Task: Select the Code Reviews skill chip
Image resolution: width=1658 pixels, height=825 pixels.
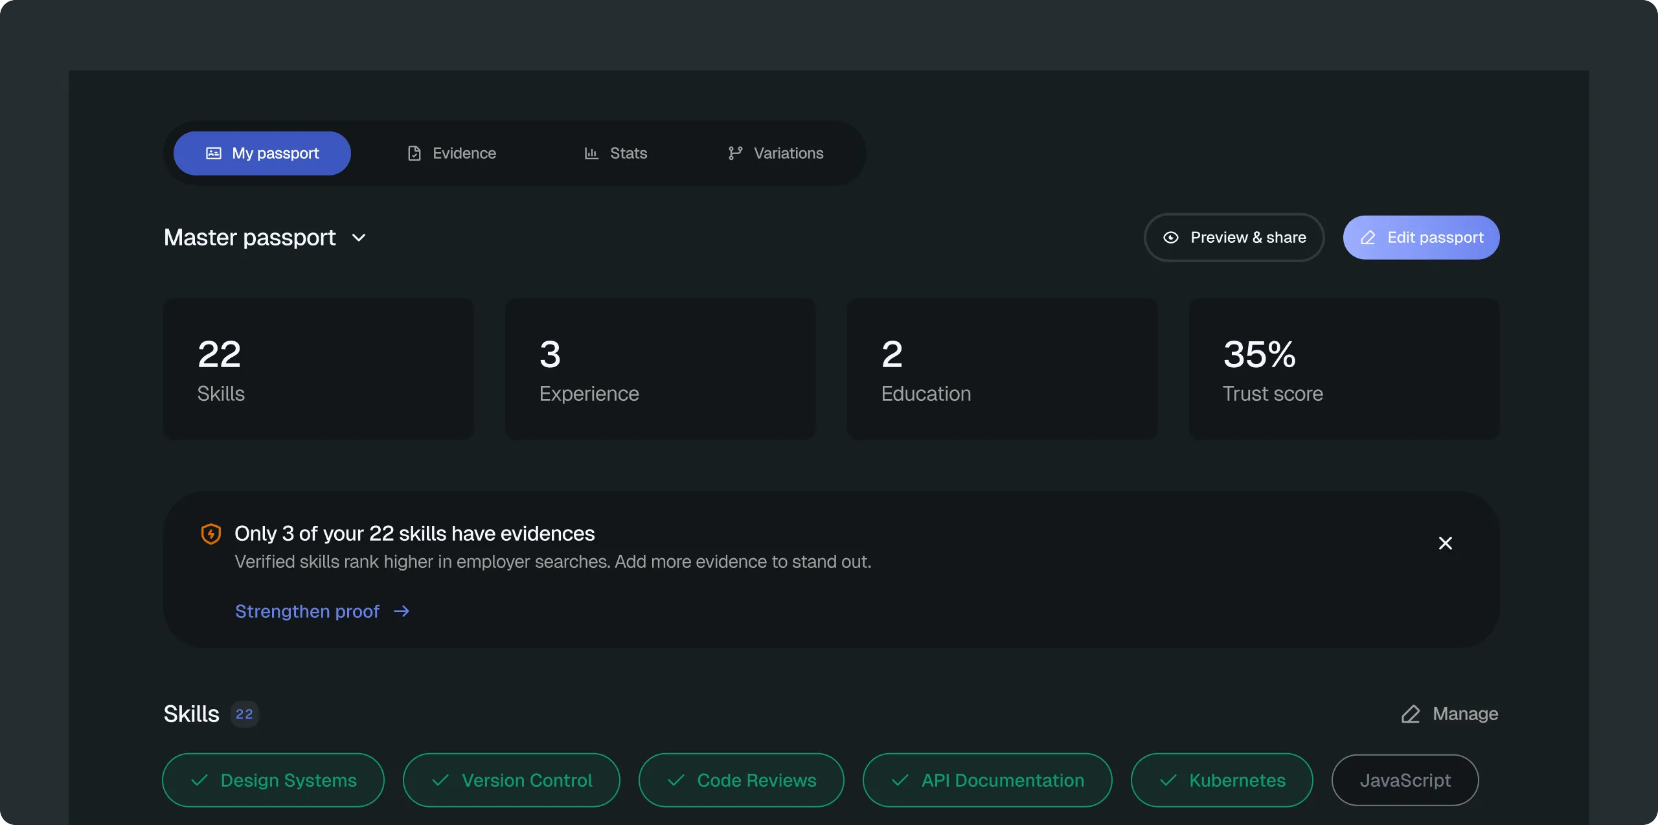Action: tap(742, 780)
